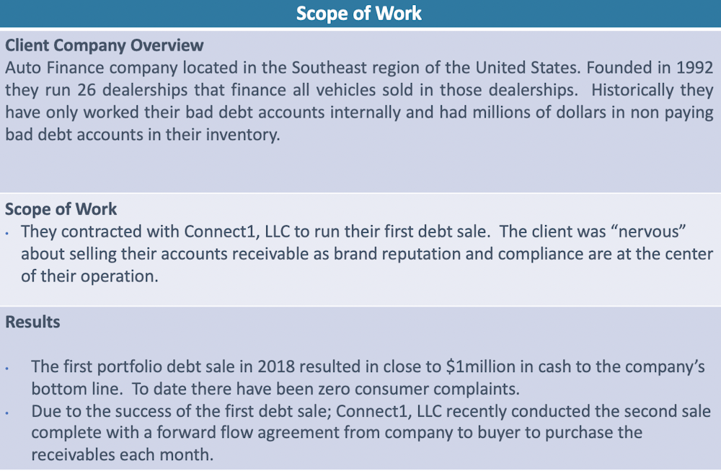
Task: Click the "Scope of Work" section heading
Action: (61, 209)
